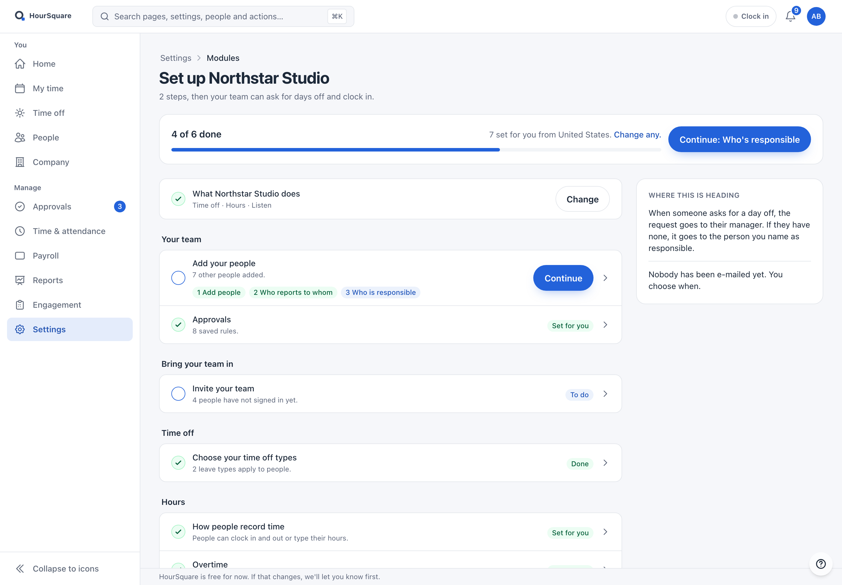Click the green check for Approvals step
This screenshot has width=842, height=585.
point(178,325)
